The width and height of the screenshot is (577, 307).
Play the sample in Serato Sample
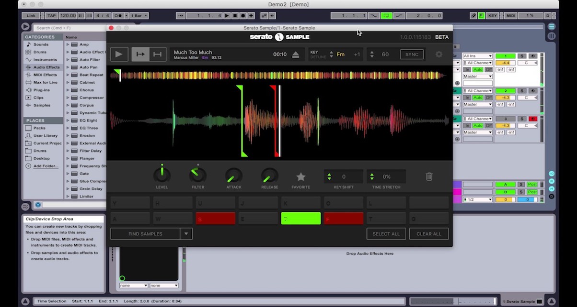coord(119,54)
